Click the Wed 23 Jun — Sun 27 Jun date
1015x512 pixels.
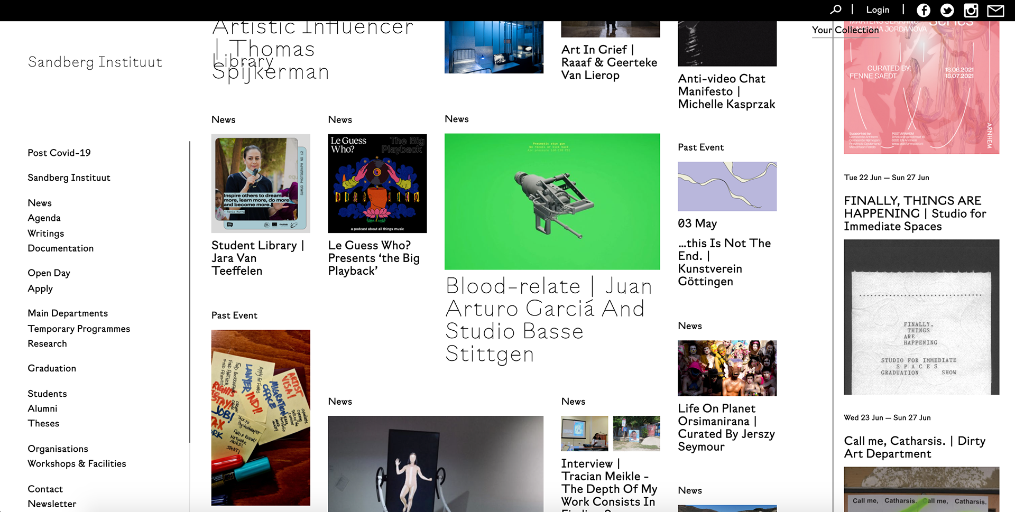887,417
